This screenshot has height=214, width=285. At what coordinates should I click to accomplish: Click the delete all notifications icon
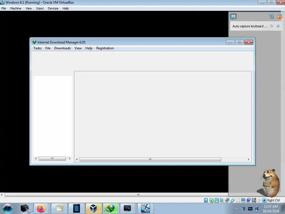[x=279, y=16]
